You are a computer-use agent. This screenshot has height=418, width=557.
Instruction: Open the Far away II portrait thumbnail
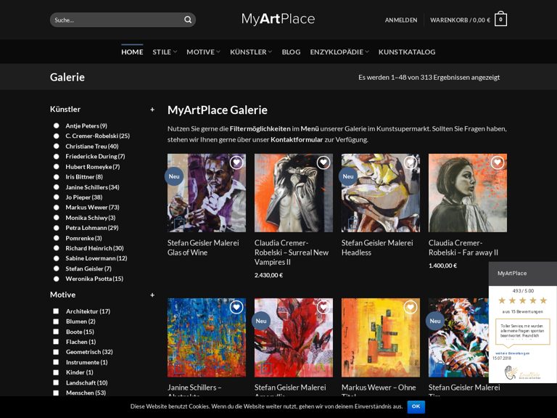(468, 193)
